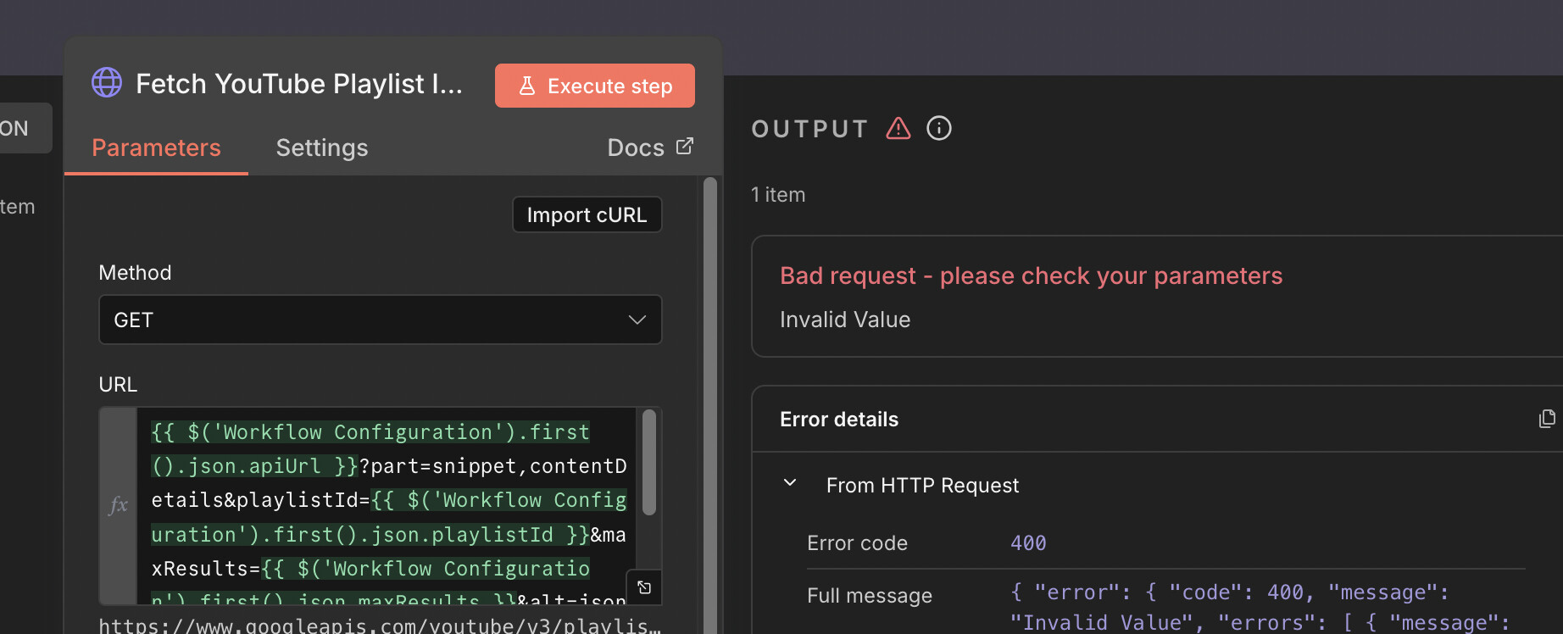Open the Docs link
1563x634 pixels.
(x=636, y=147)
